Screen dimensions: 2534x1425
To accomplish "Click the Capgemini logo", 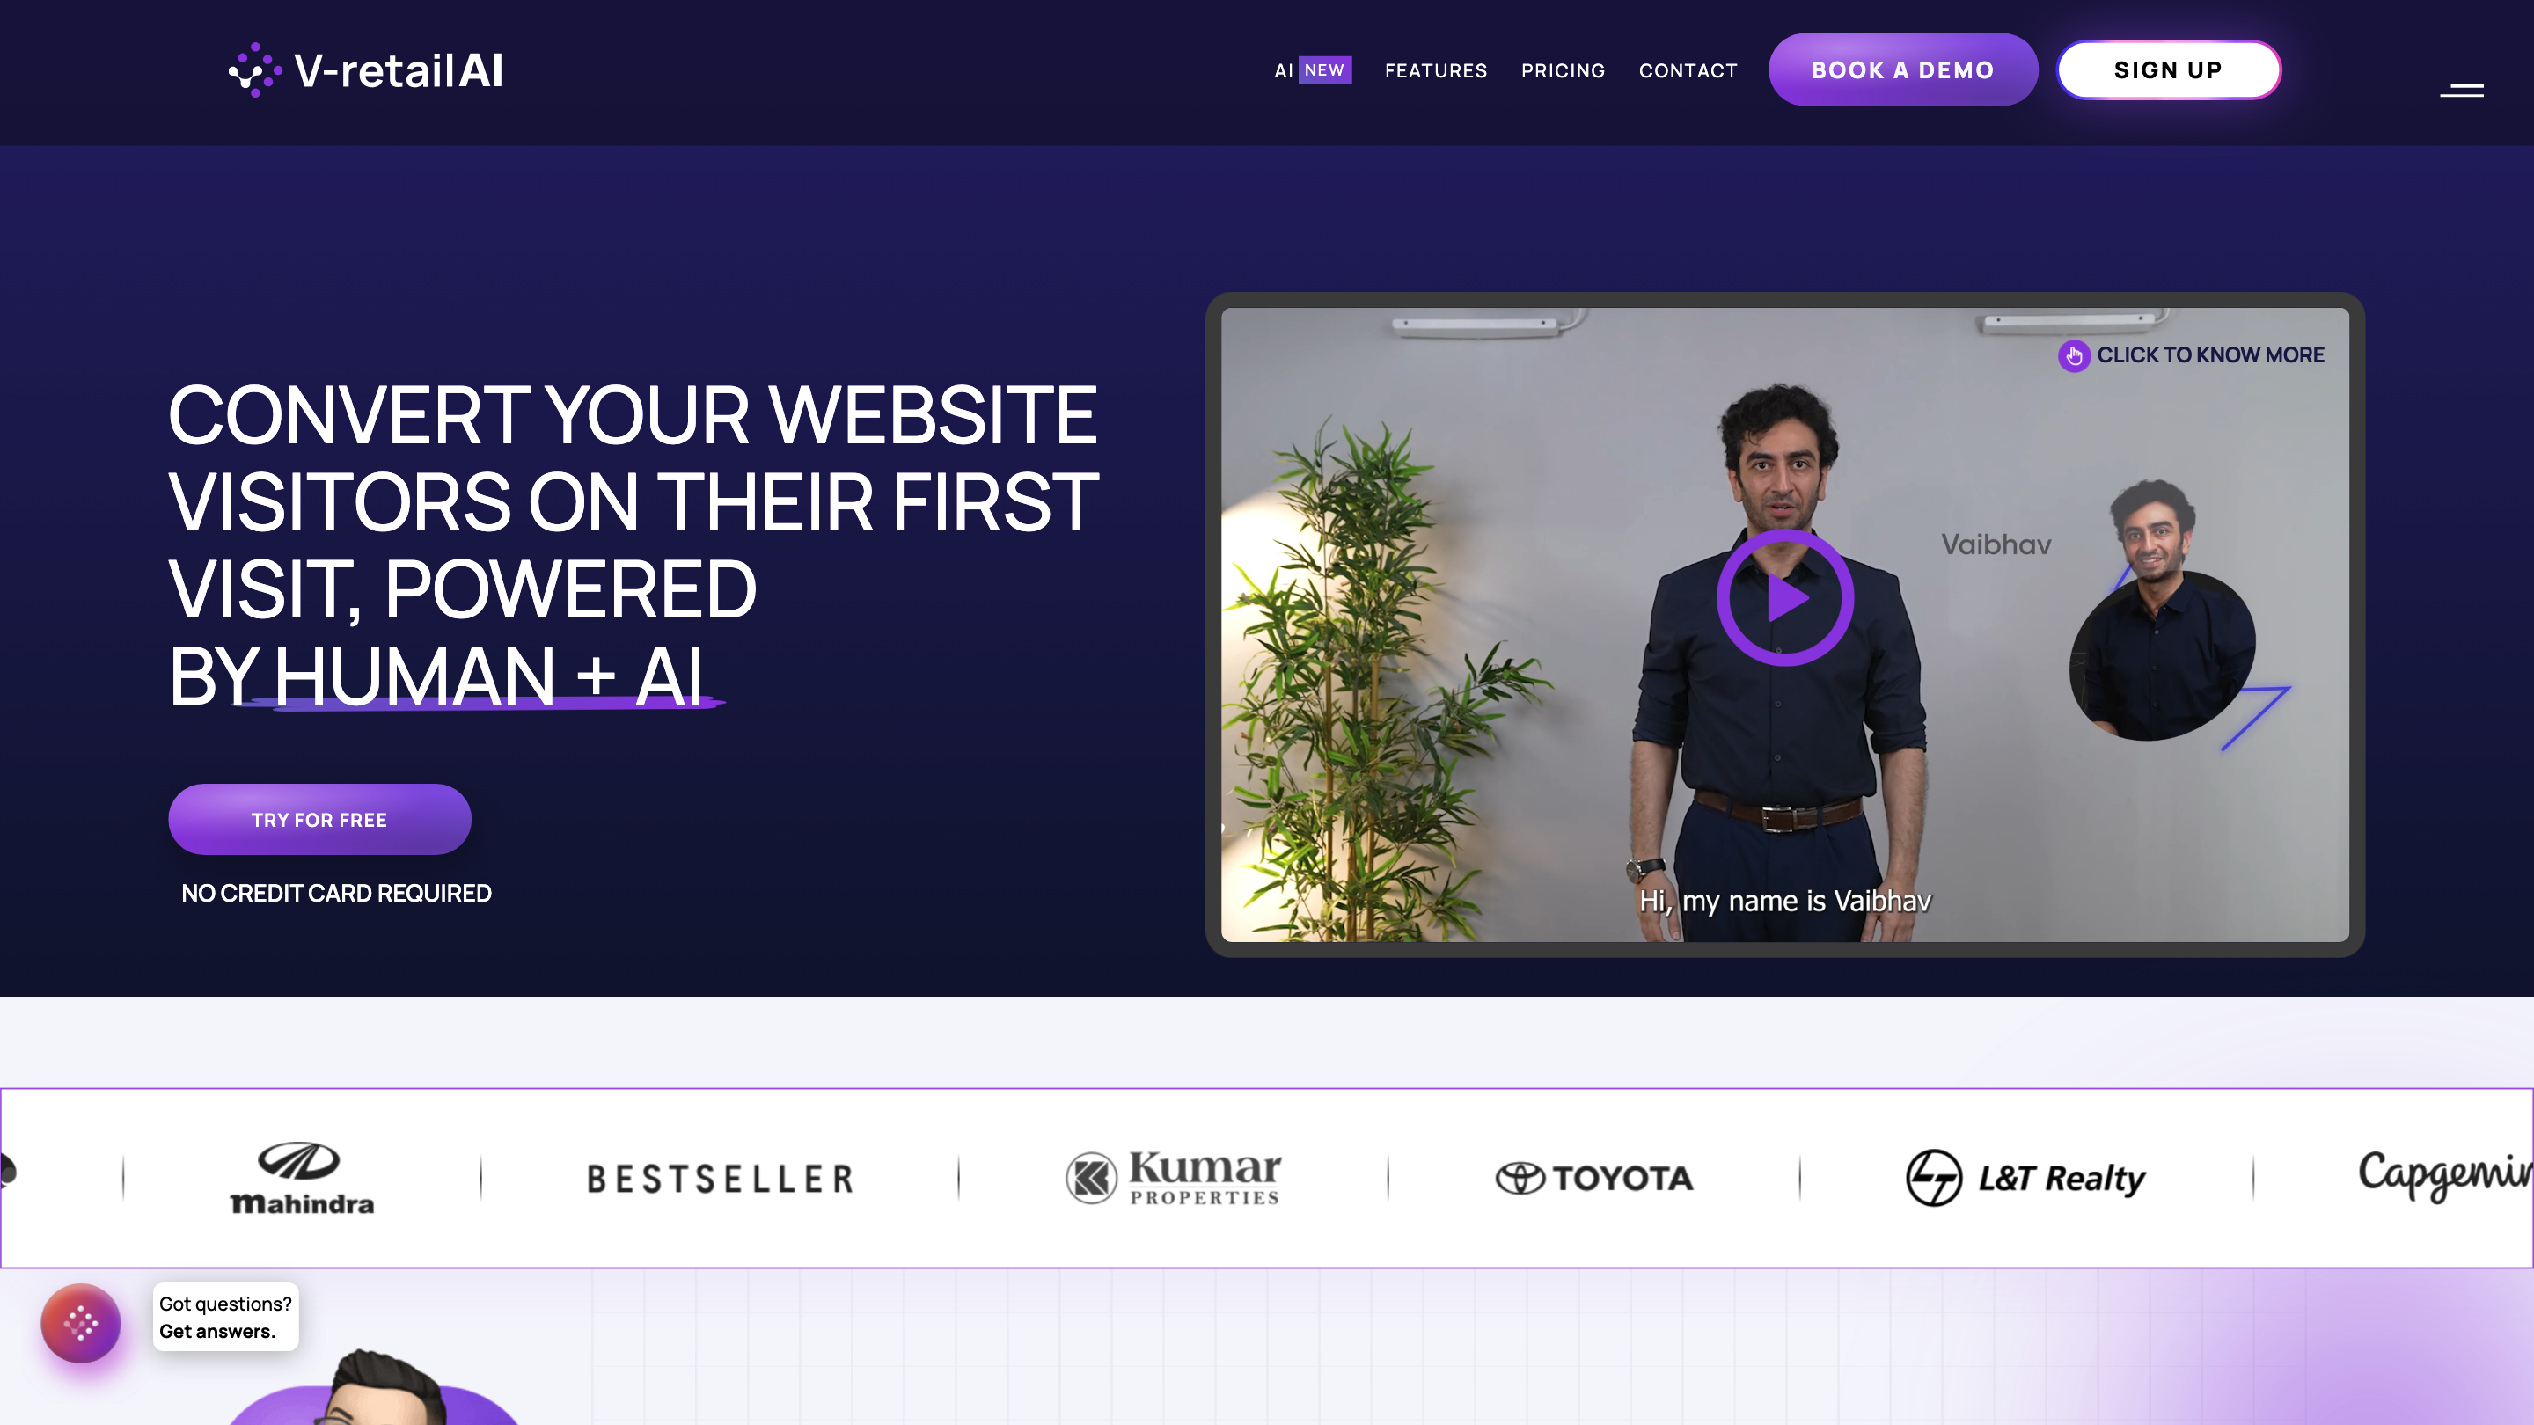I will point(2445,1175).
